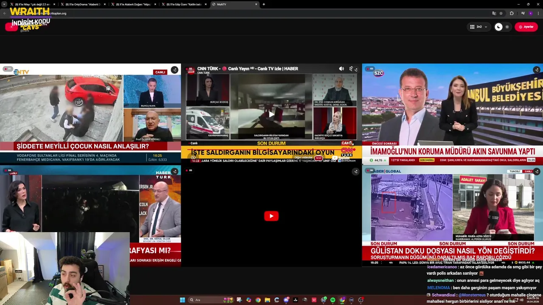Open Spotify from the taskbar

[x=333, y=300]
